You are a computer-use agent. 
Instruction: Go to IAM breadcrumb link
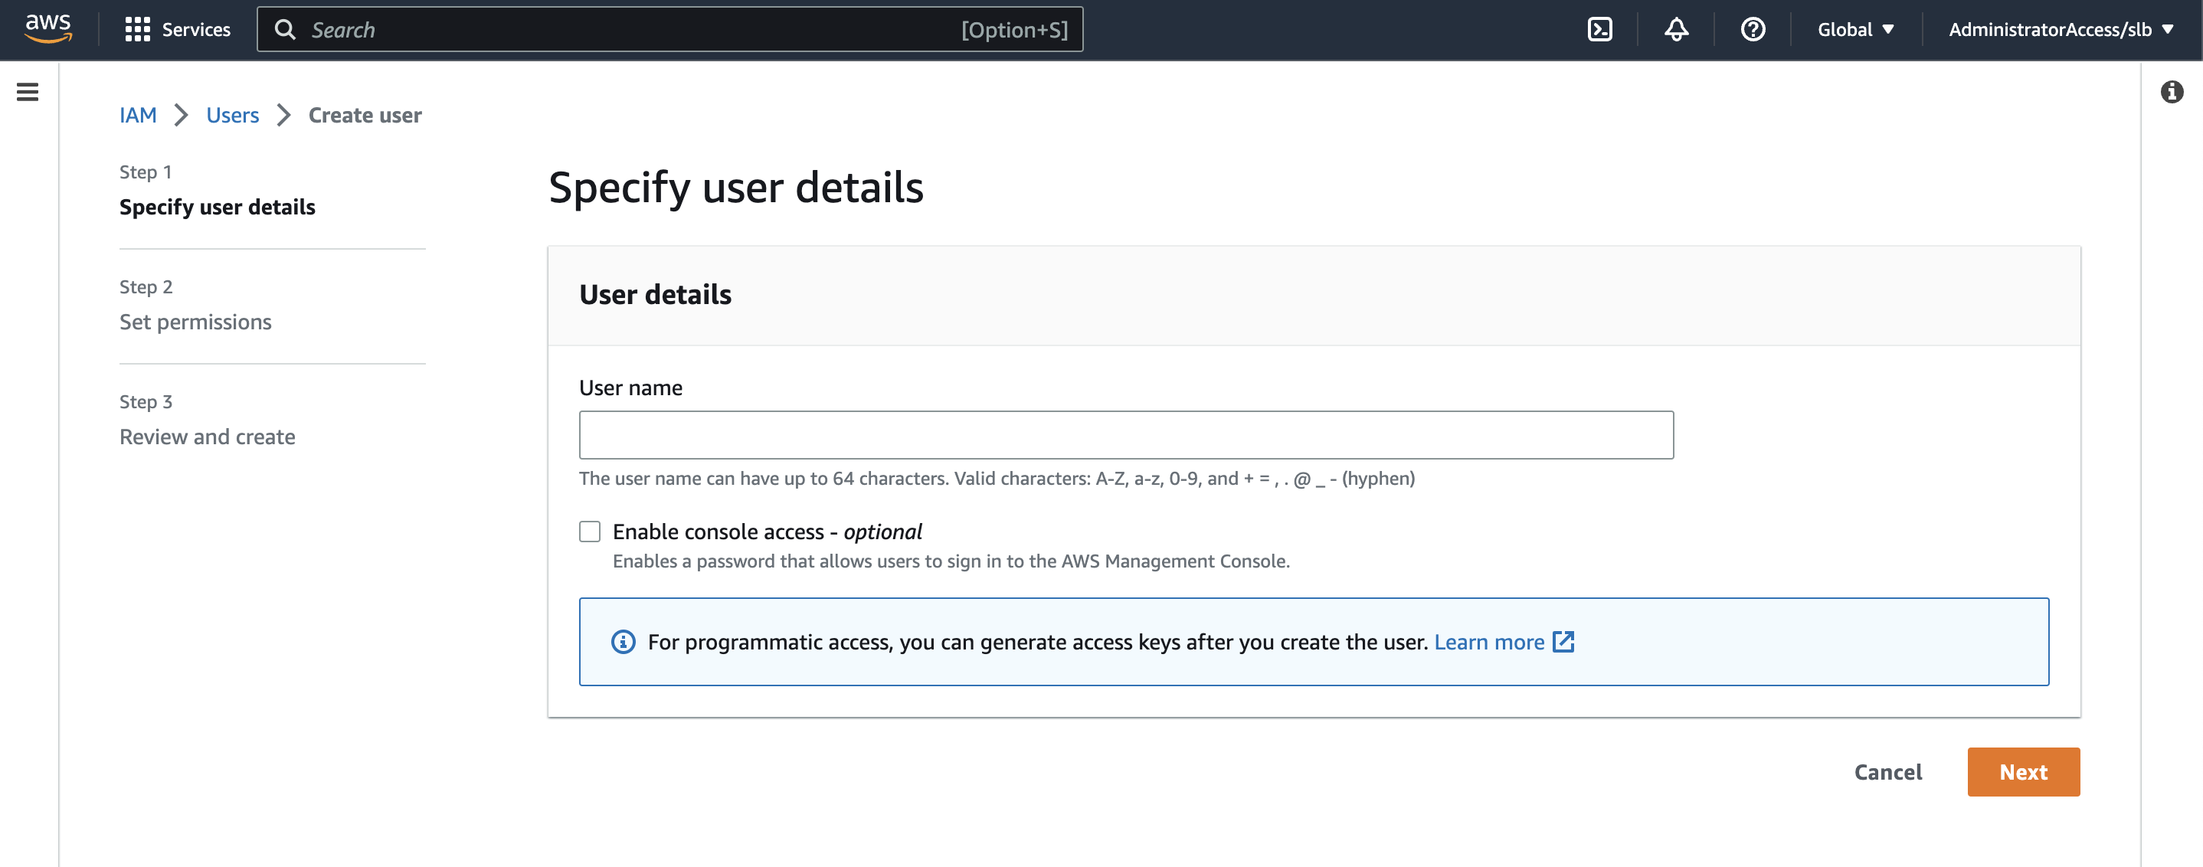click(x=138, y=116)
